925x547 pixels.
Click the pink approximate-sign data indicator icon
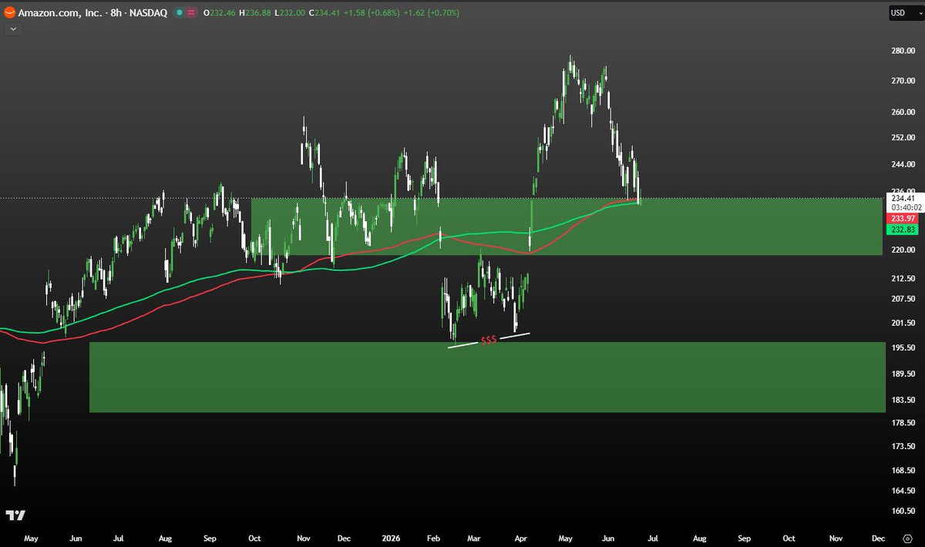pos(190,13)
